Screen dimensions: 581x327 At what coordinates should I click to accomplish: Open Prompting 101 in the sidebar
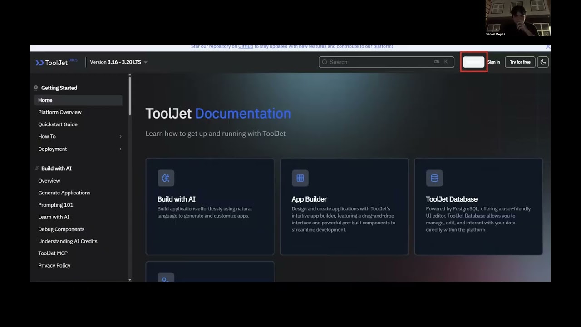click(55, 205)
